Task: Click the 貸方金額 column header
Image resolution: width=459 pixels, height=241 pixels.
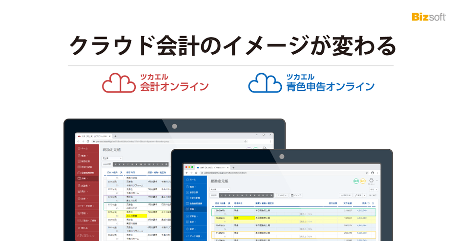Action: (x=348, y=203)
